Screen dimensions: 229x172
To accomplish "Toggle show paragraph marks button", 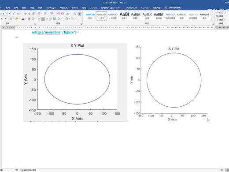I will click(79, 14).
